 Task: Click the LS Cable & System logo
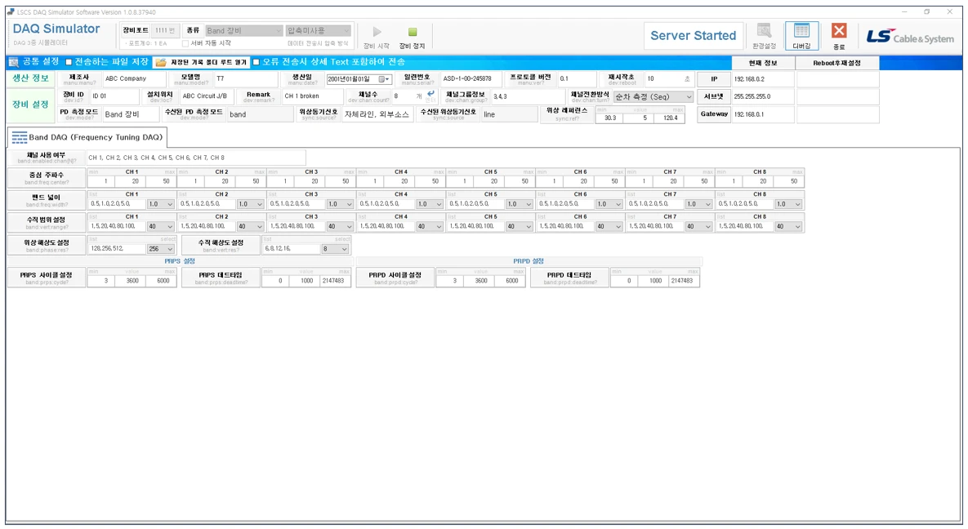(910, 37)
